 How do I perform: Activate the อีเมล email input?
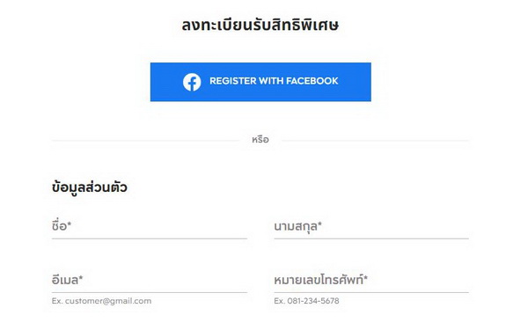point(150,280)
